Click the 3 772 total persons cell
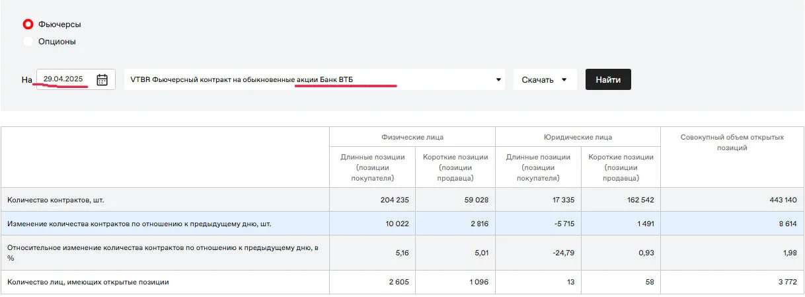 (x=732, y=282)
